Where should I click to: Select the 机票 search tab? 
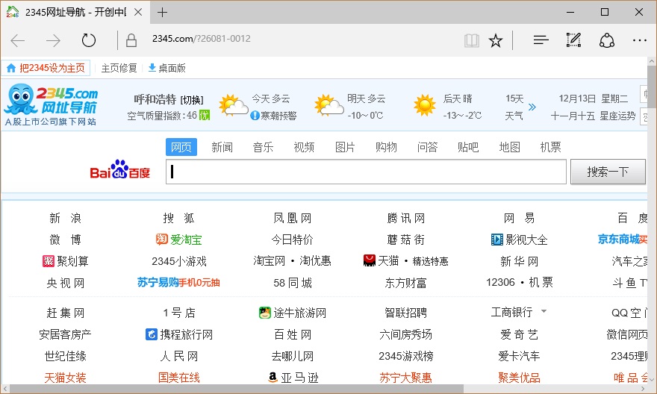[x=550, y=147]
